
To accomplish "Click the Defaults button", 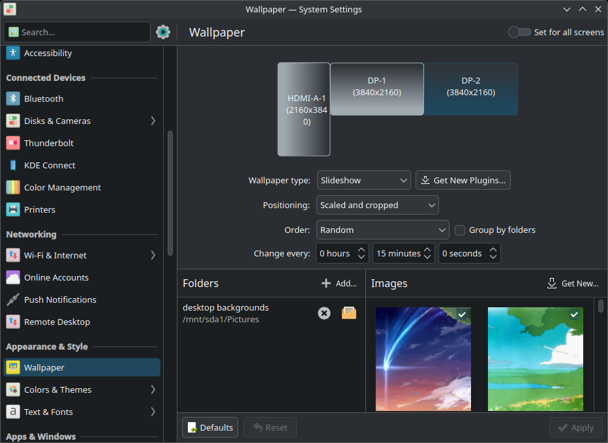I will pyautogui.click(x=210, y=427).
